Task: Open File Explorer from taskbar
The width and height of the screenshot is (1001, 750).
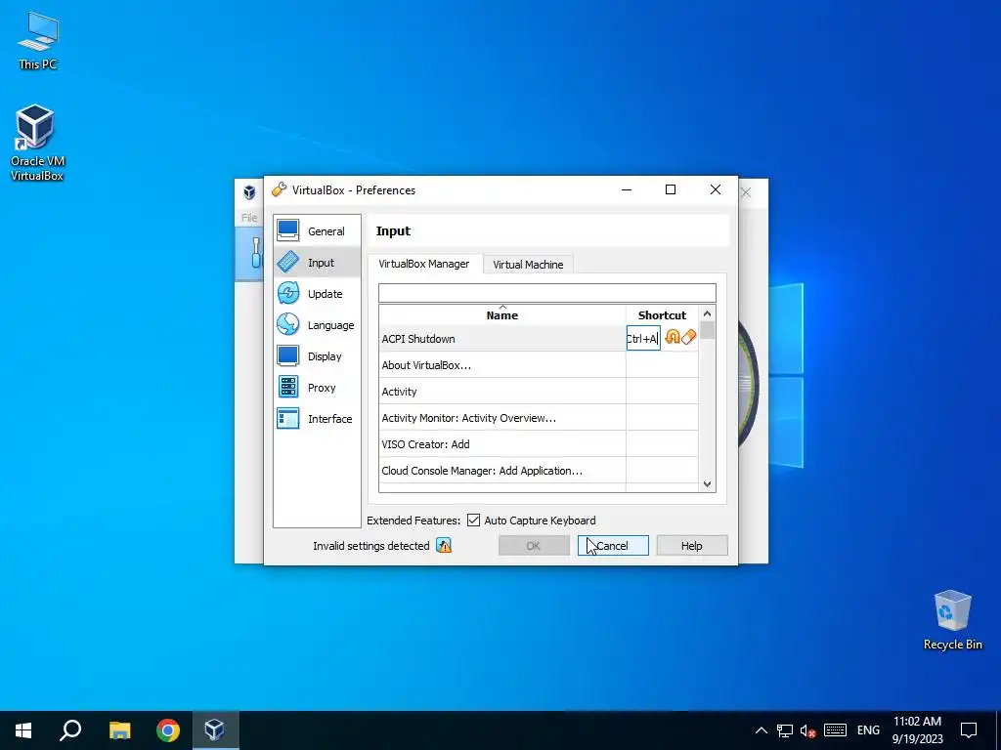Action: [119, 730]
